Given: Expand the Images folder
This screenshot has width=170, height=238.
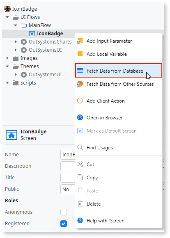Looking at the screenshot, I should (x=7, y=58).
